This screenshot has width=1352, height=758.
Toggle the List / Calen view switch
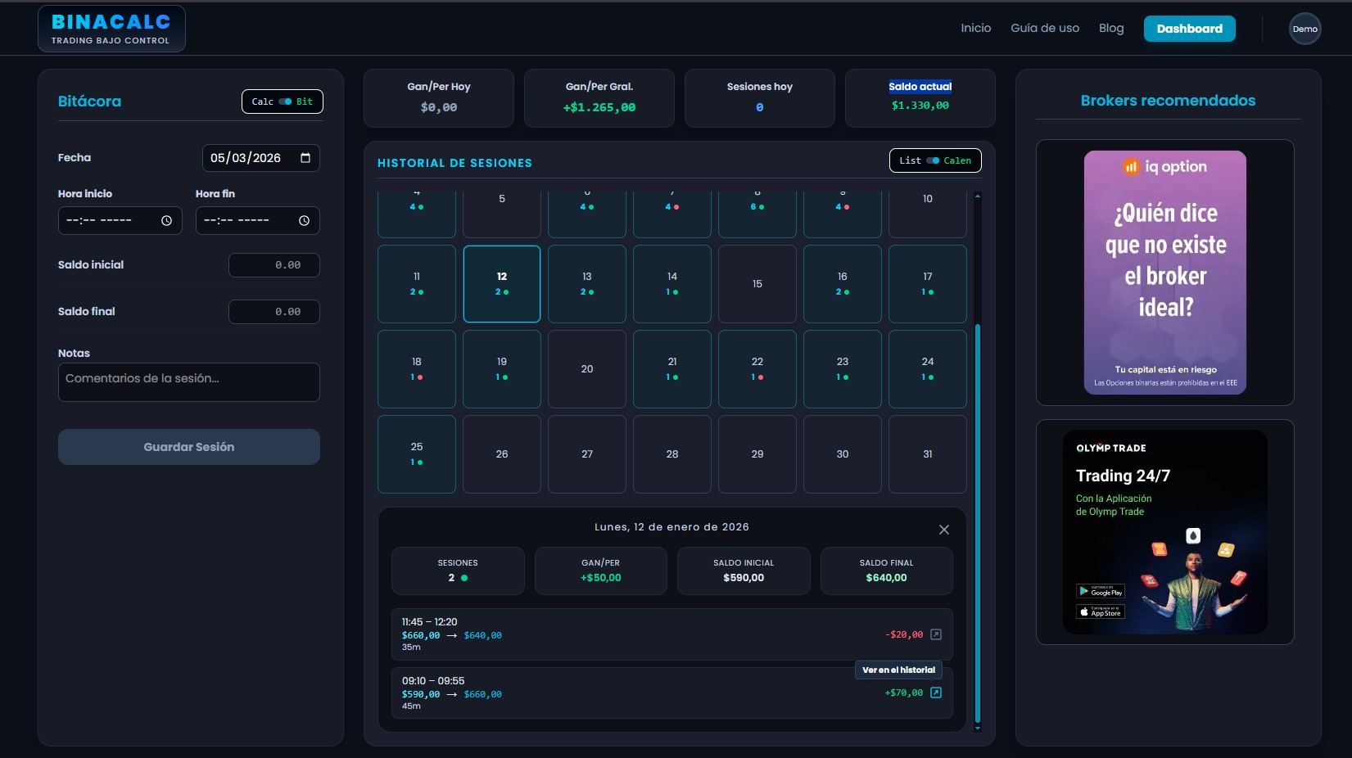[x=933, y=160]
